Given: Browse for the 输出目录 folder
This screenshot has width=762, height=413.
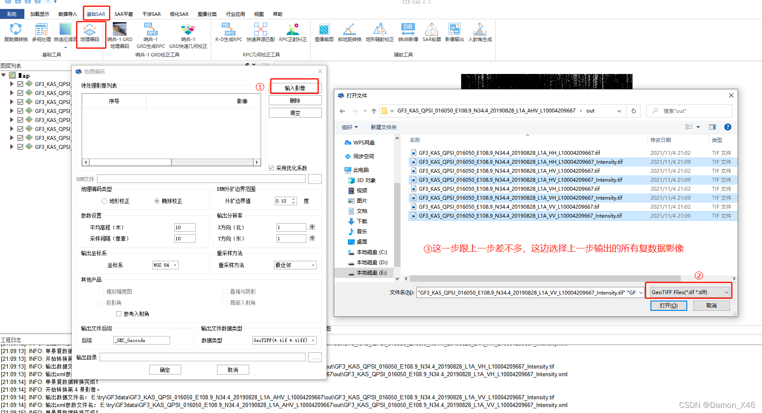Looking at the screenshot, I should (315, 357).
